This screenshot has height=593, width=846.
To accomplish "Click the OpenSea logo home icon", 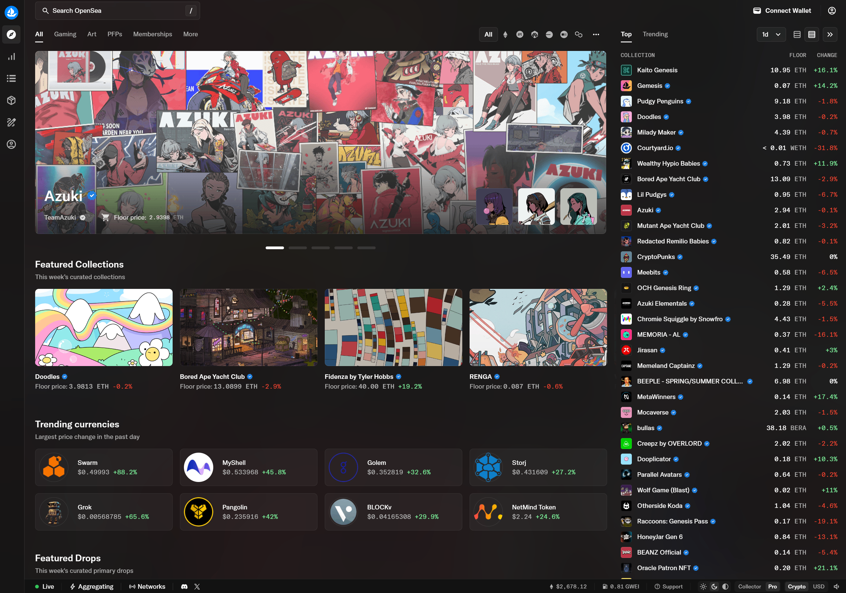I will (x=11, y=12).
